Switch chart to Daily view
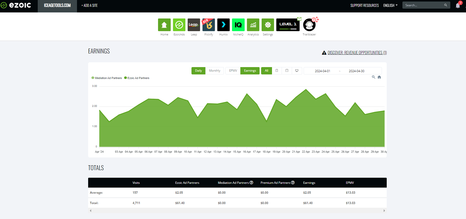This screenshot has width=466, height=219. [x=198, y=71]
